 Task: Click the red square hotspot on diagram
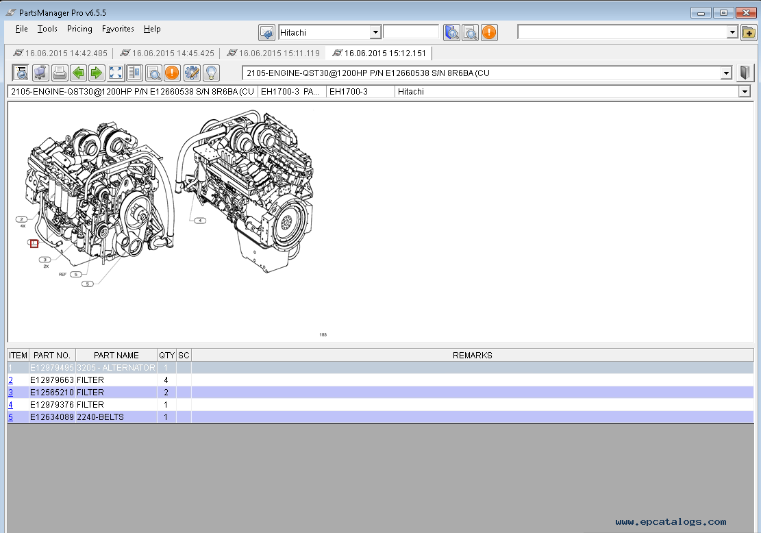34,244
